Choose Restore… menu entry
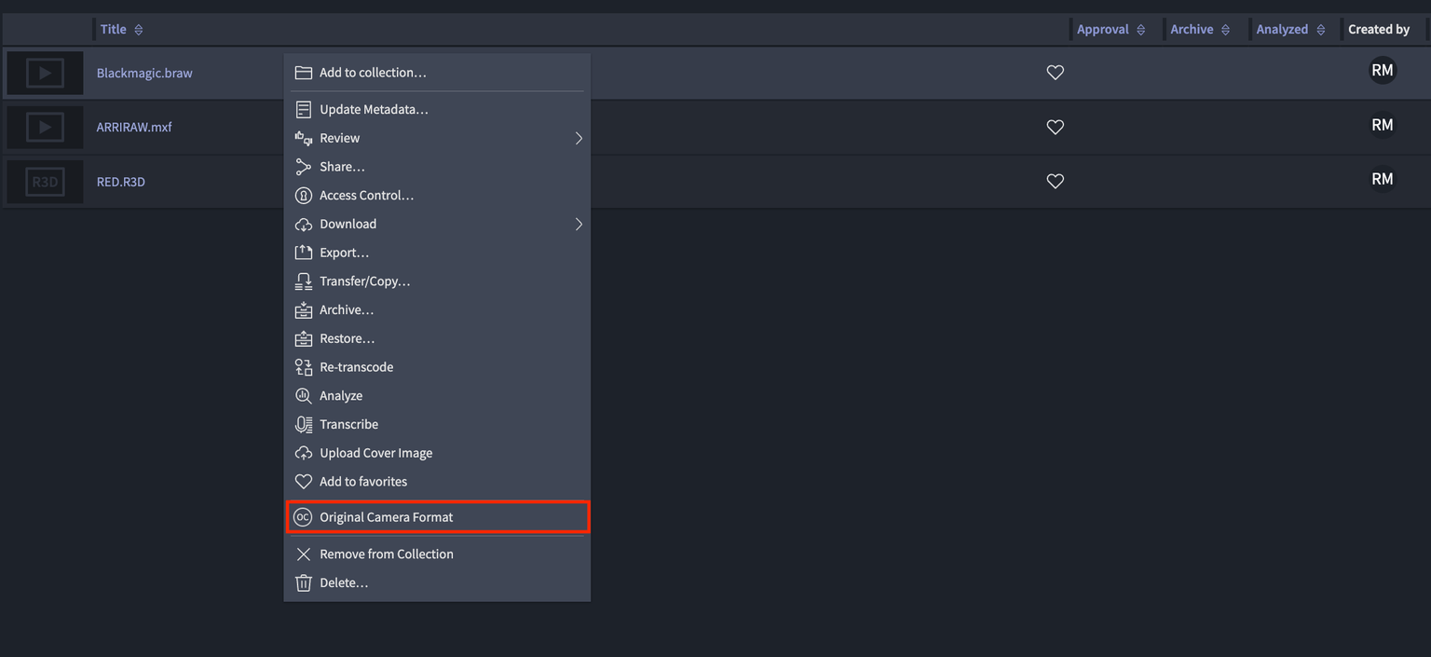The width and height of the screenshot is (1431, 657). 437,338
